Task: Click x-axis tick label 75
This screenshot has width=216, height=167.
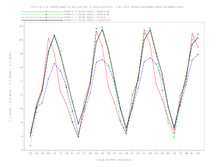Action: [x=180, y=153]
